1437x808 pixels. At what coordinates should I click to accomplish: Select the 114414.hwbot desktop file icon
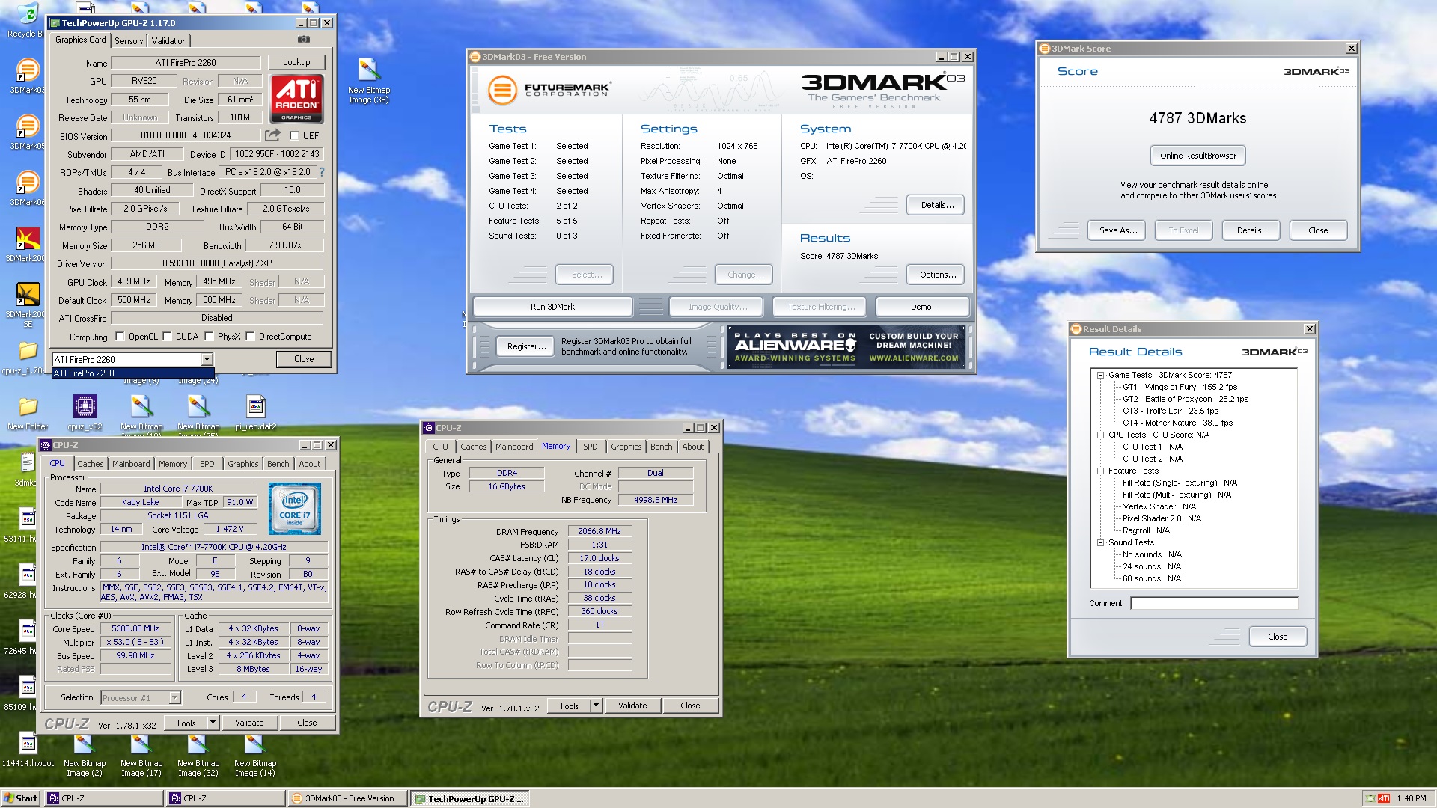click(x=28, y=751)
